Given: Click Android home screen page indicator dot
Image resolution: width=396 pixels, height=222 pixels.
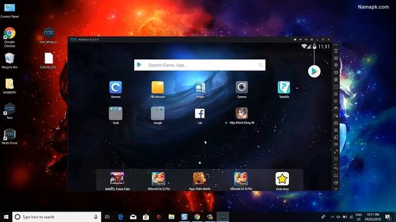Looking at the screenshot, I should [200, 163].
